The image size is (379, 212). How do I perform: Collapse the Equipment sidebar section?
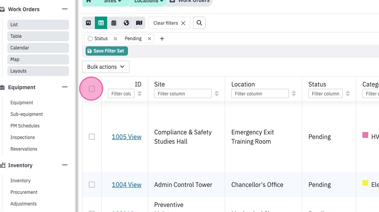[64, 87]
